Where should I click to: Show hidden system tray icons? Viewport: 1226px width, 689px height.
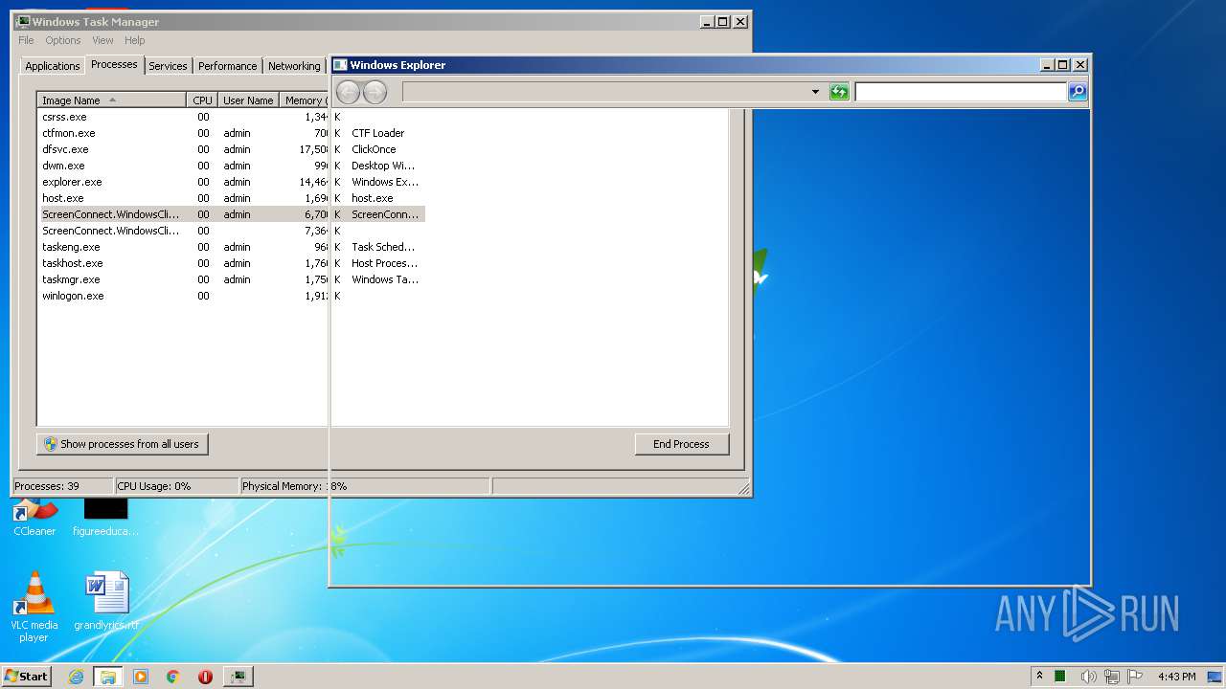pos(1039,677)
